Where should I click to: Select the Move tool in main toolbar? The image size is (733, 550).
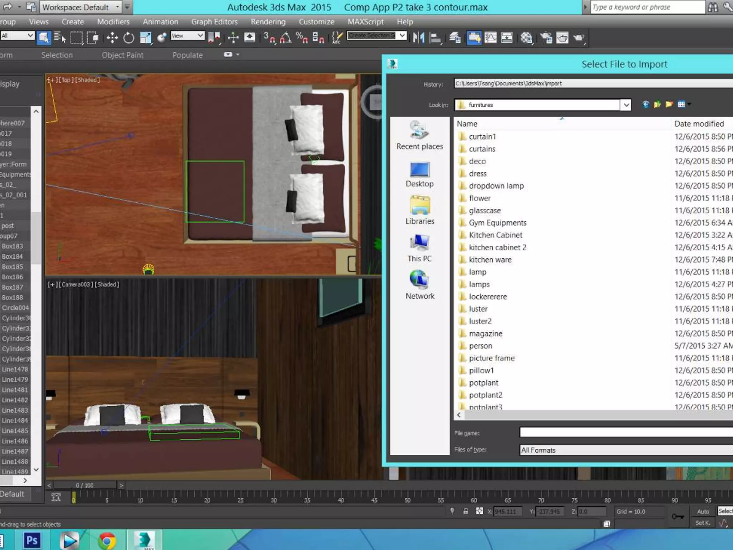point(112,38)
